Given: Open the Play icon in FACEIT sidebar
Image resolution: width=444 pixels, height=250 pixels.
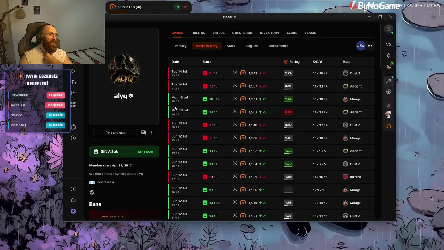Looking at the screenshot, I should point(73,71).
